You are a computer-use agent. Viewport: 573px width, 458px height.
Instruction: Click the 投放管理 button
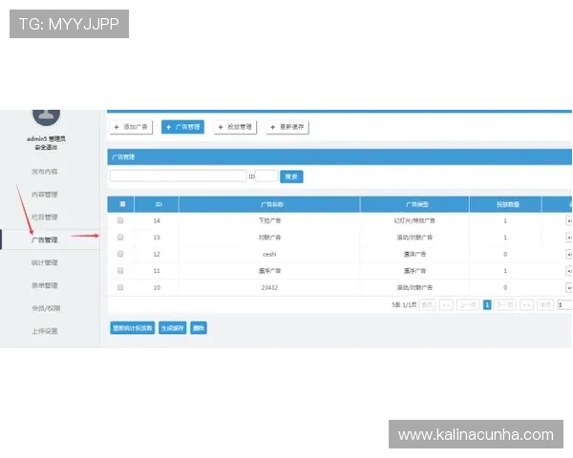235,127
